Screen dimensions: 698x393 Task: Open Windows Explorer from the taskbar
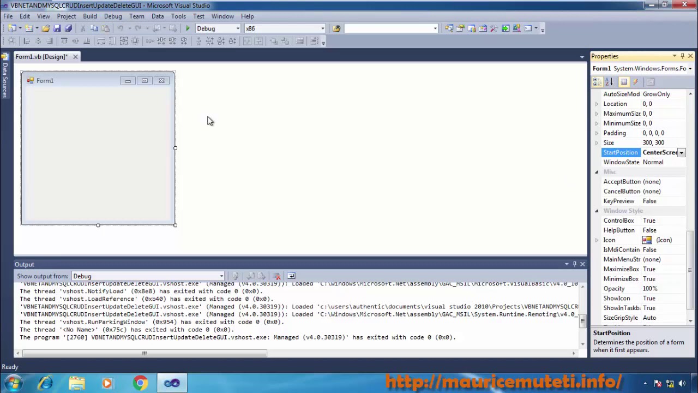77,383
